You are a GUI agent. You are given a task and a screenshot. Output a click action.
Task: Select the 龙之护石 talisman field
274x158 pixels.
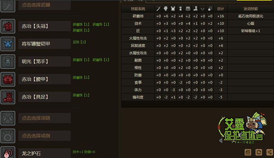(x=45, y=153)
